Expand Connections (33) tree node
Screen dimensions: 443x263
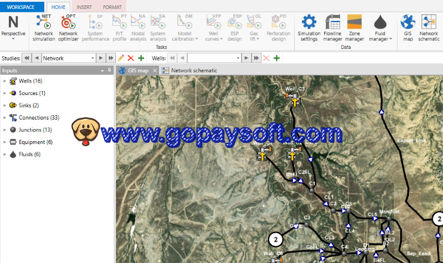pos(5,118)
